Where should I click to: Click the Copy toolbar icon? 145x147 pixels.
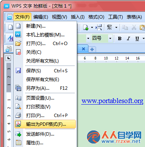[125, 27]
